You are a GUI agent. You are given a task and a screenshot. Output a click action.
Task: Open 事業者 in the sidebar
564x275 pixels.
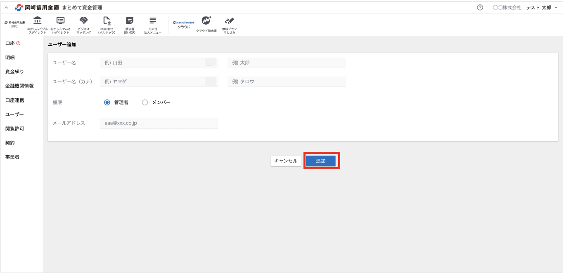(x=12, y=157)
